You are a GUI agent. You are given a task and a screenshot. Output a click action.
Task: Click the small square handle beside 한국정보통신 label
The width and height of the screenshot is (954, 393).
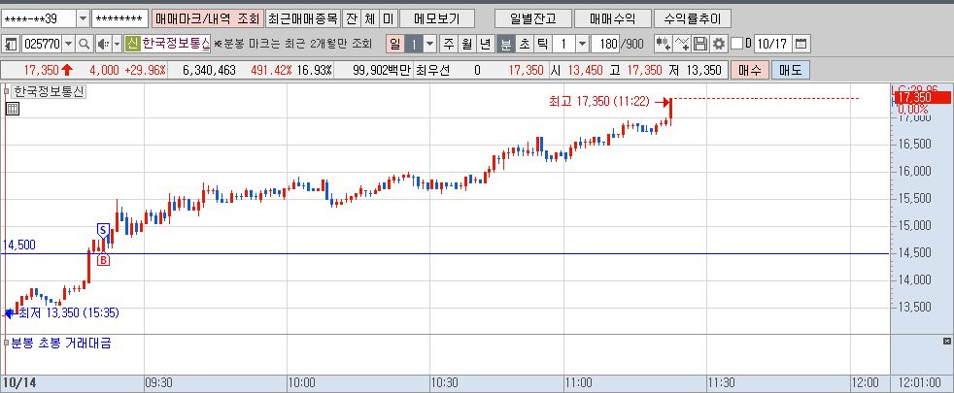(7, 92)
